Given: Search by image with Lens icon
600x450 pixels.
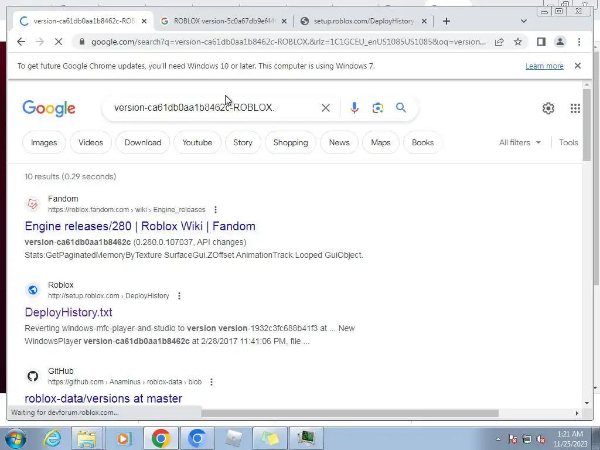Looking at the screenshot, I should [x=378, y=108].
